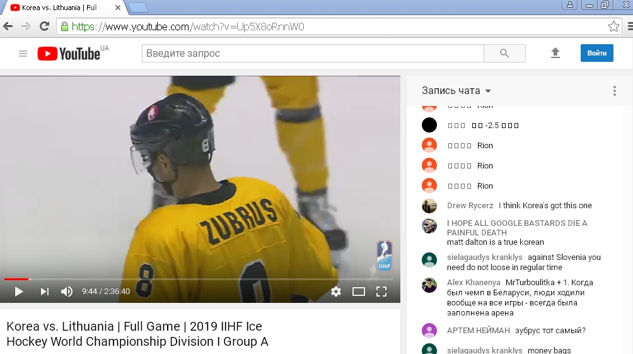The width and height of the screenshot is (633, 354).
Task: Mute the video volume
Action: point(66,292)
